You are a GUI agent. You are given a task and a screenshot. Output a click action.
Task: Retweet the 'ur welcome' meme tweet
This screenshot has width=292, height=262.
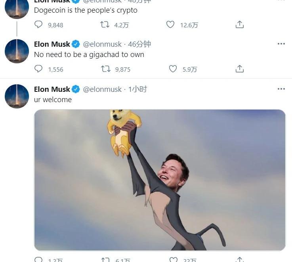coord(106,260)
